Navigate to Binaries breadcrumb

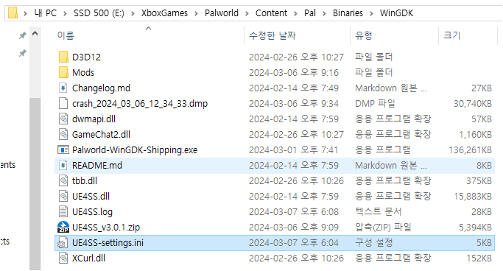[x=348, y=13]
